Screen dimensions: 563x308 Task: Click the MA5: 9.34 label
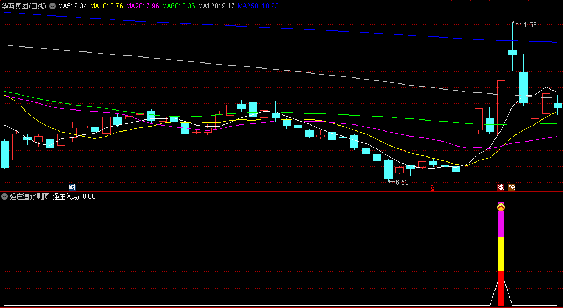click(72, 6)
